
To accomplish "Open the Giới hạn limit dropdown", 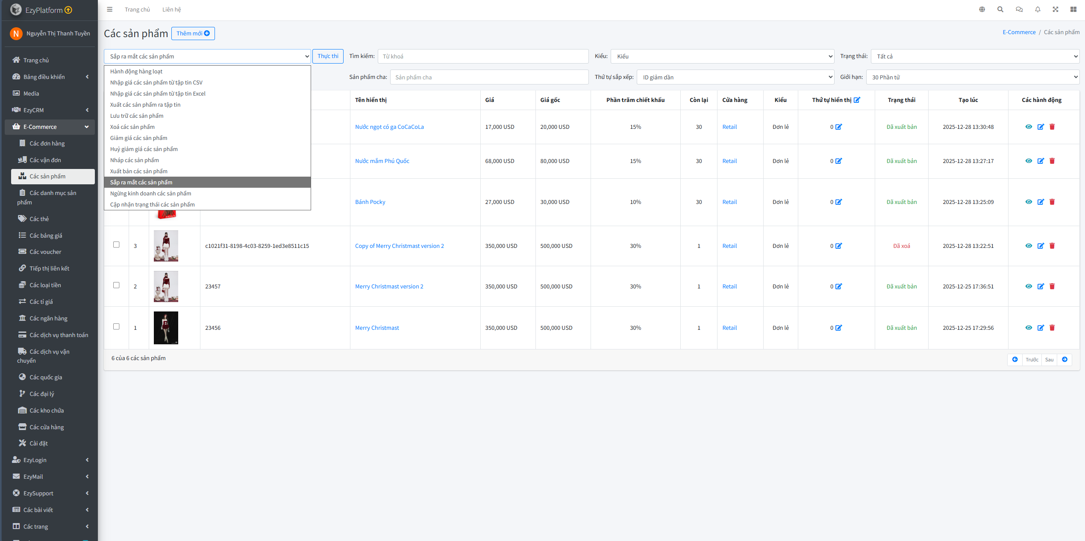I will (972, 77).
